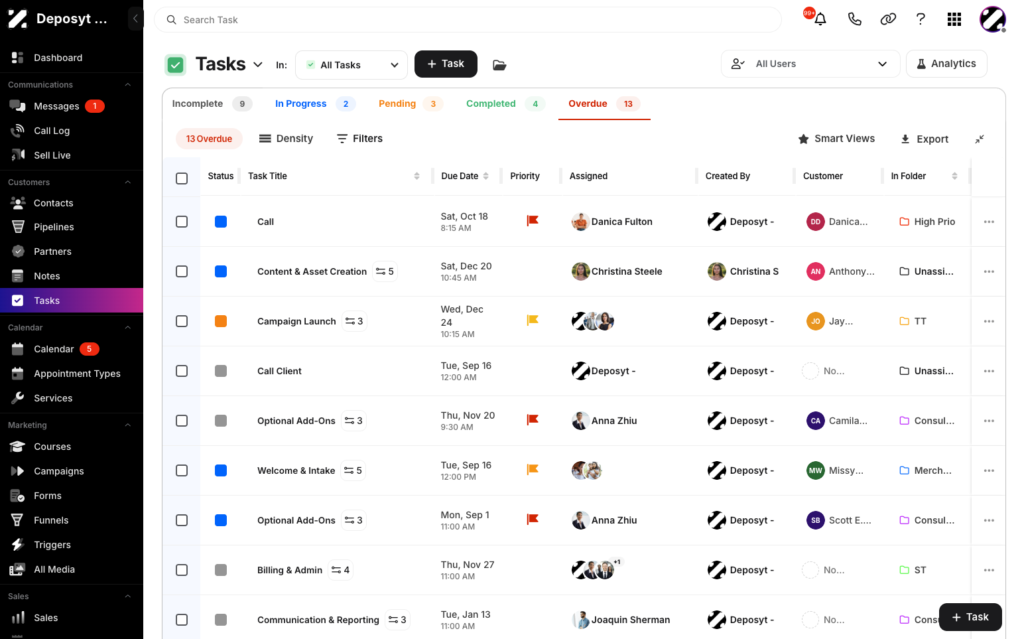Select the Call Client row checkbox
1022x639 pixels.
coord(182,371)
